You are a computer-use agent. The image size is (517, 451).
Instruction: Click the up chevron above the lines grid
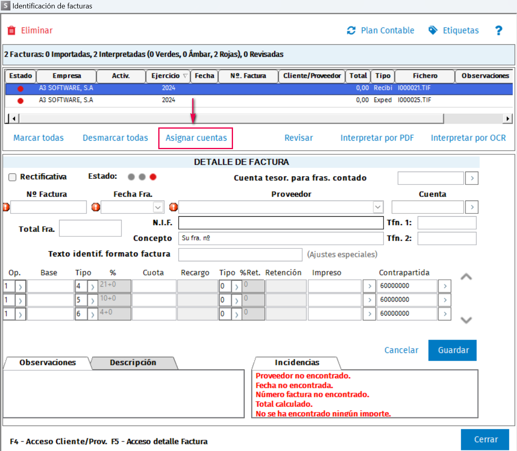pyautogui.click(x=466, y=277)
